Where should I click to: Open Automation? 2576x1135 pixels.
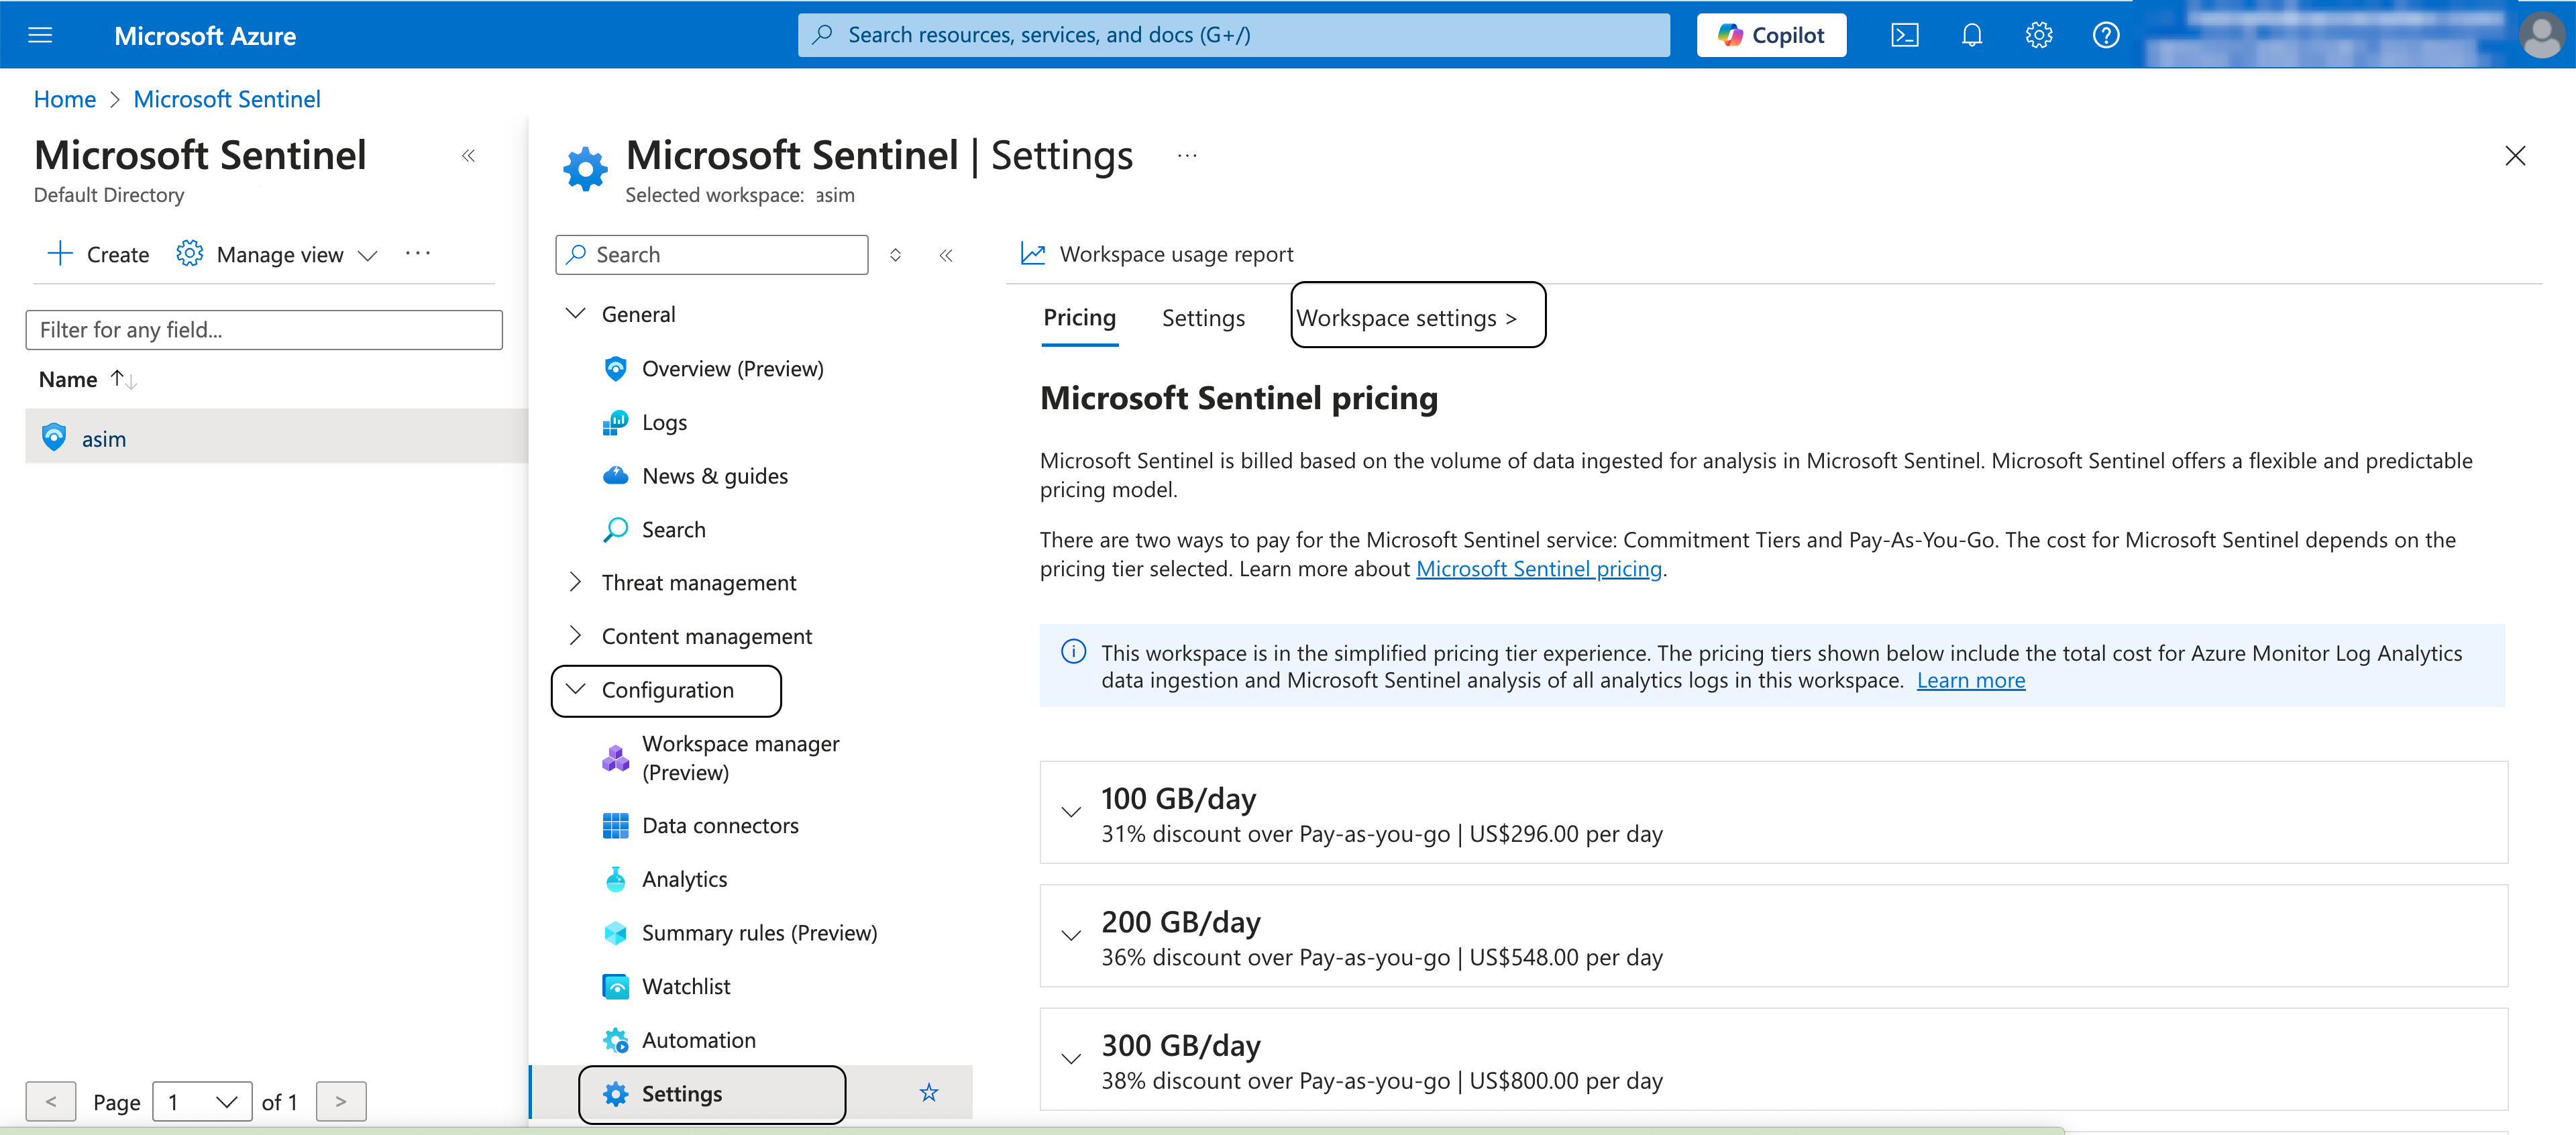(698, 1040)
